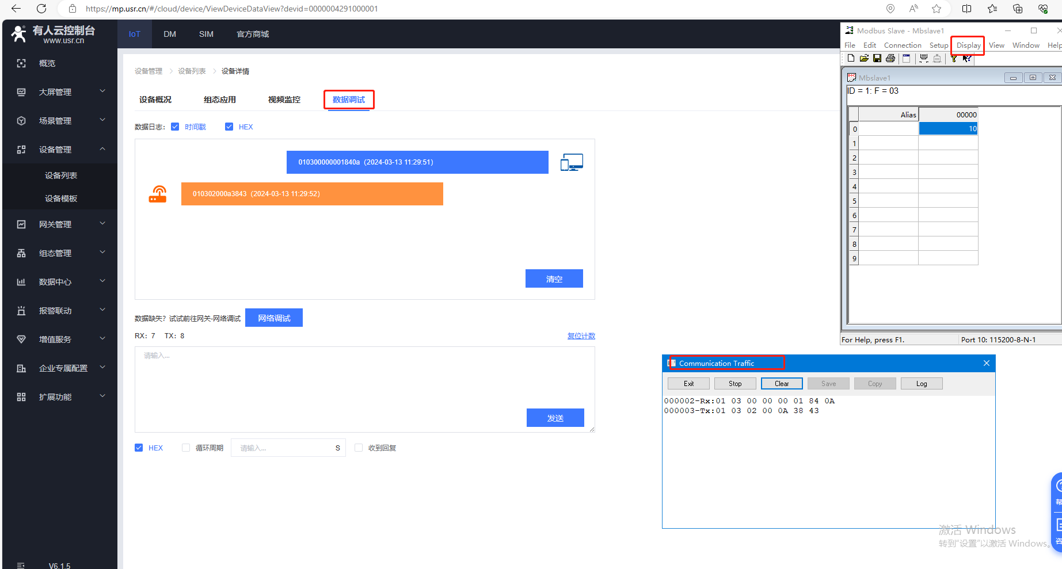Click the 有人云控制台 logo
This screenshot has width=1062, height=569.
pyautogui.click(x=53, y=34)
